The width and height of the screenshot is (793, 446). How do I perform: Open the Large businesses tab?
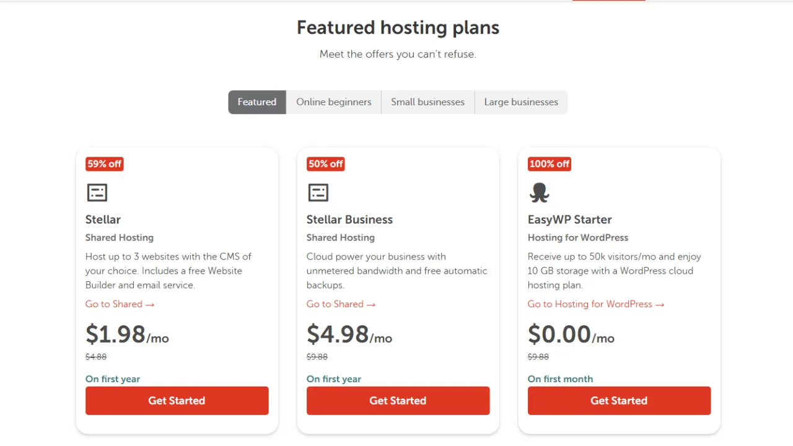coord(521,102)
